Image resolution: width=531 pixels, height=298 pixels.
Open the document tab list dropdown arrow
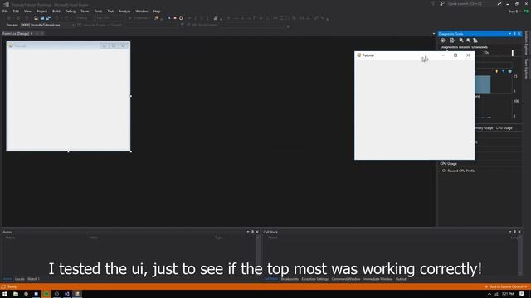[434, 34]
